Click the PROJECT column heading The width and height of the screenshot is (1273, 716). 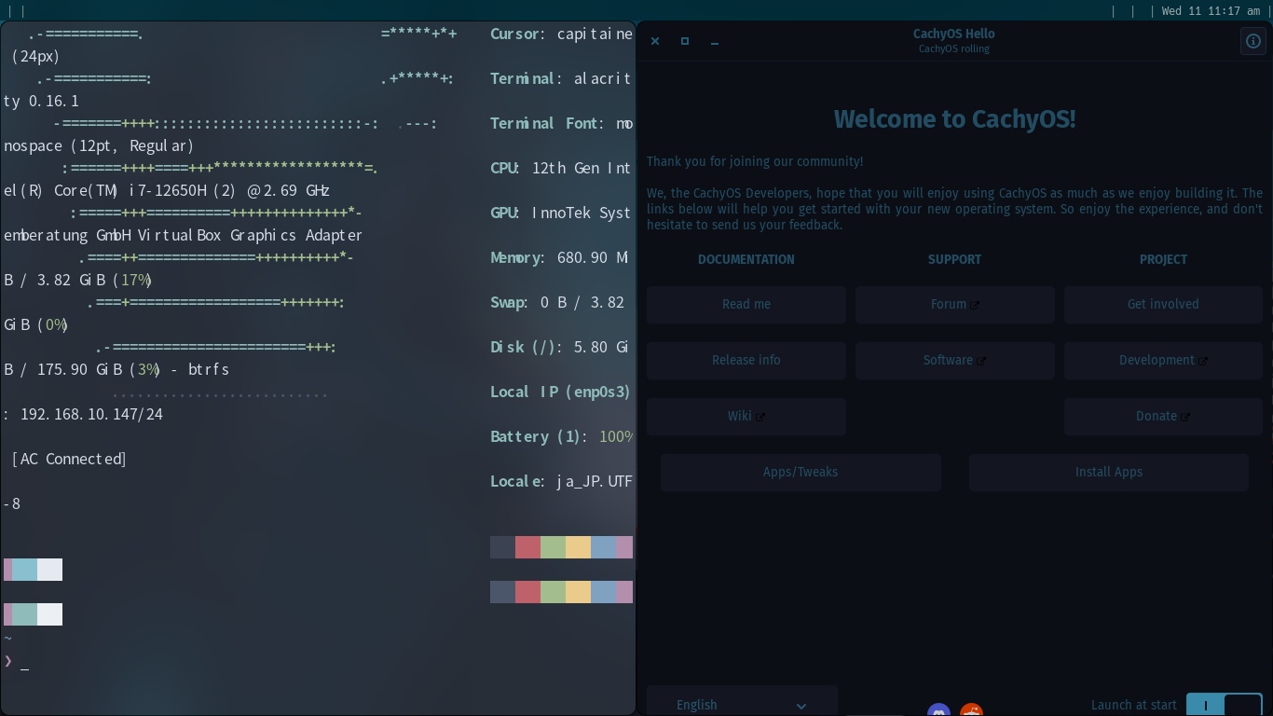(1163, 260)
